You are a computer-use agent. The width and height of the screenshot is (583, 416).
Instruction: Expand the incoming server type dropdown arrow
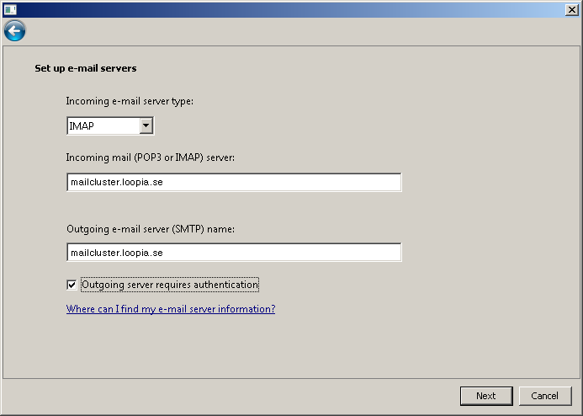pyautogui.click(x=146, y=125)
